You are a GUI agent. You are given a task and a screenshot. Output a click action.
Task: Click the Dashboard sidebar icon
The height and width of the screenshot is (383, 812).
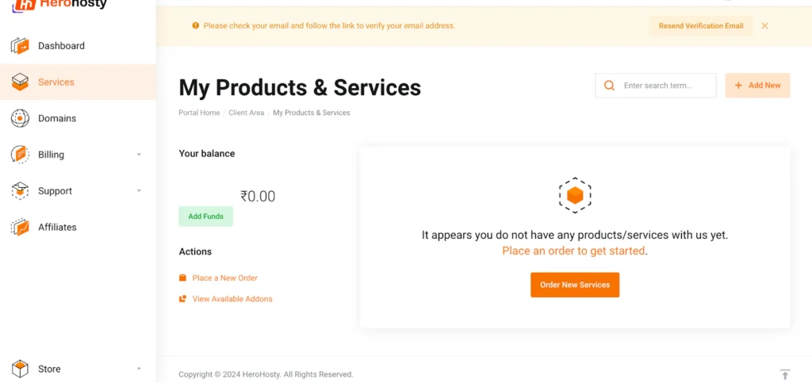pos(20,46)
